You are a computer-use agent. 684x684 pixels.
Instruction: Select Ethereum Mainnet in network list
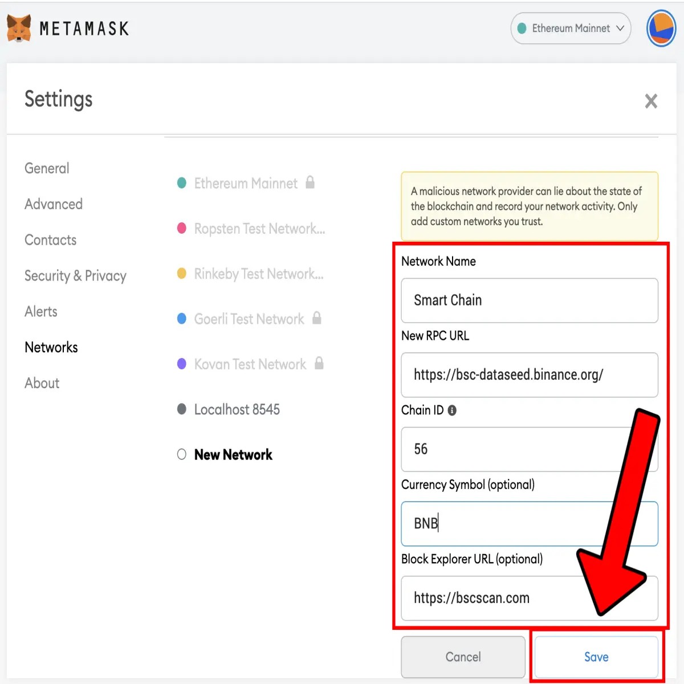click(x=246, y=183)
